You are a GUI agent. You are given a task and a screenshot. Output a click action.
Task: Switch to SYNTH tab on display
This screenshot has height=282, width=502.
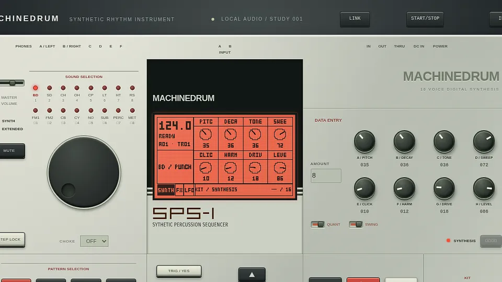pyautogui.click(x=166, y=190)
